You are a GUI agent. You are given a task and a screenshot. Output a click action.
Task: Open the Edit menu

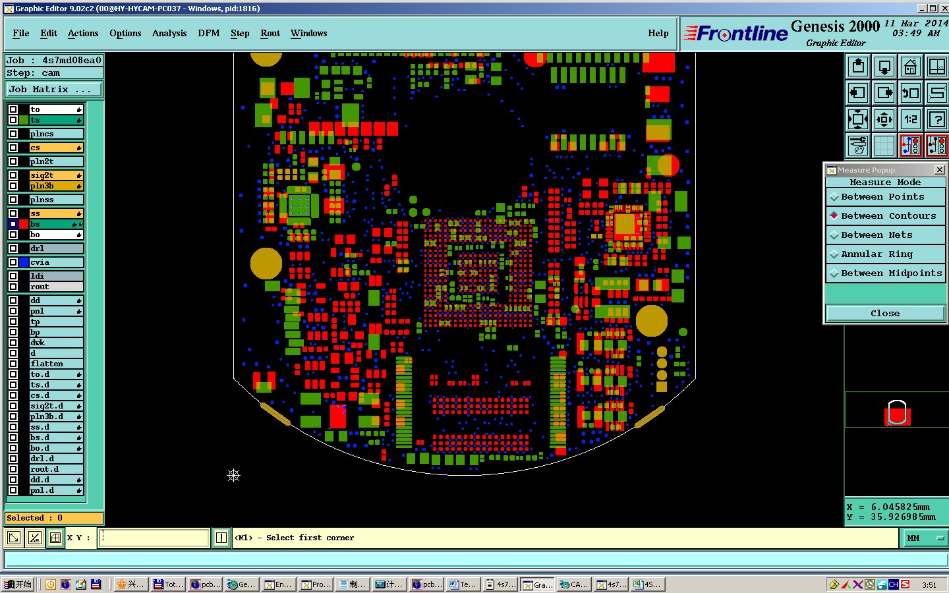tap(49, 33)
